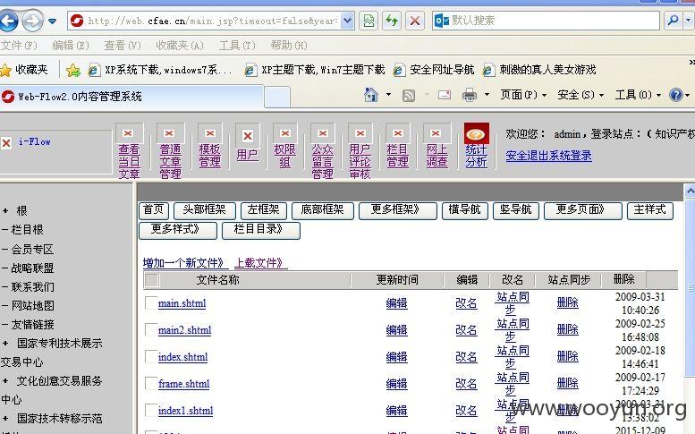Toggle the compatibility view page icon

[x=369, y=21]
